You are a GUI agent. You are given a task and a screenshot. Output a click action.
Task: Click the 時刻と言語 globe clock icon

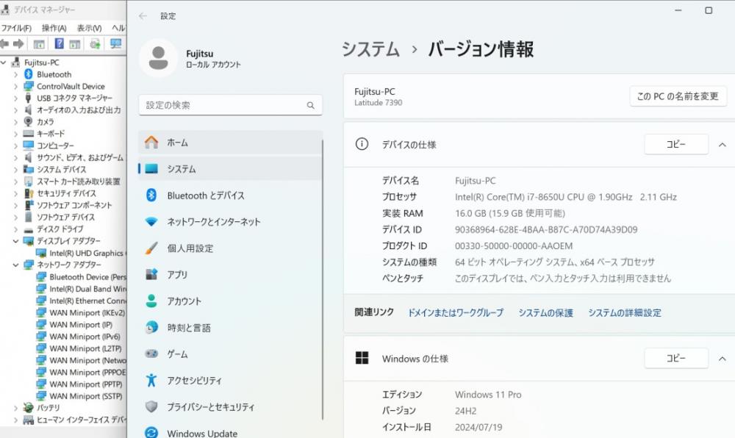(151, 328)
